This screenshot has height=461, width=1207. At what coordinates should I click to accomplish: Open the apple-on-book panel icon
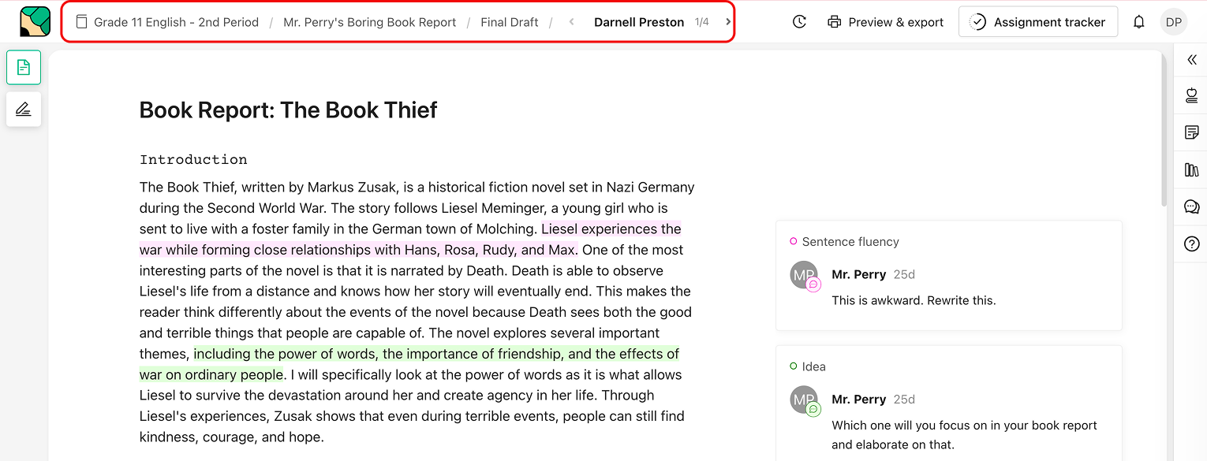click(x=1191, y=95)
